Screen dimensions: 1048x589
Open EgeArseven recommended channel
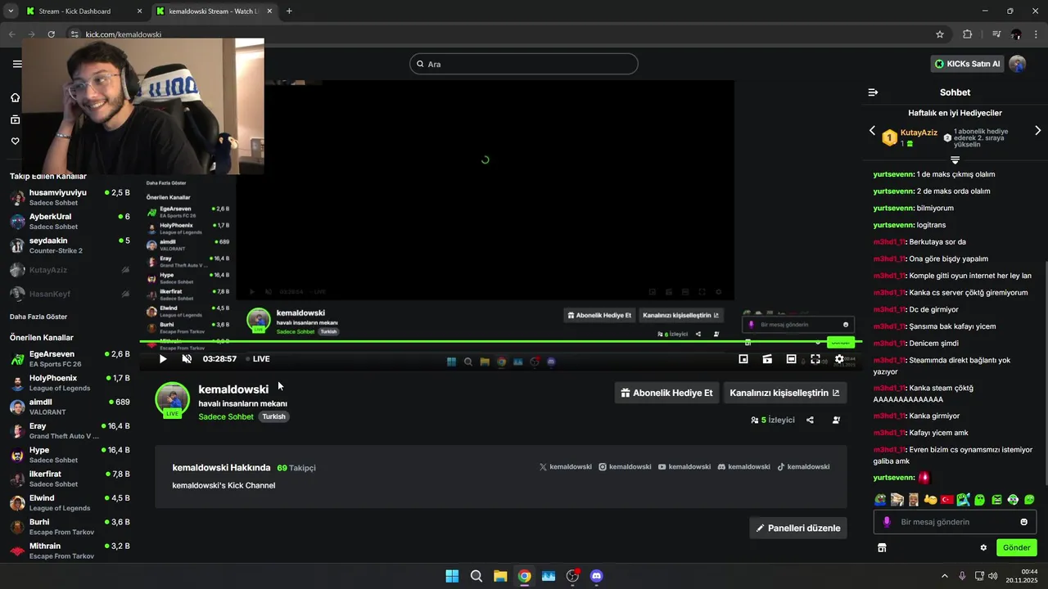(x=70, y=358)
